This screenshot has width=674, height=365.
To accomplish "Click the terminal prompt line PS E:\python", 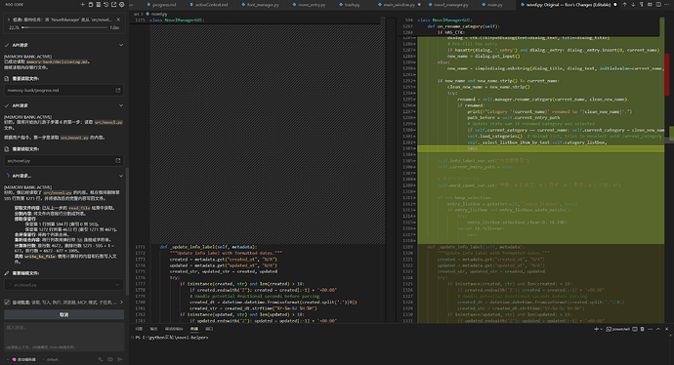I will (172, 338).
